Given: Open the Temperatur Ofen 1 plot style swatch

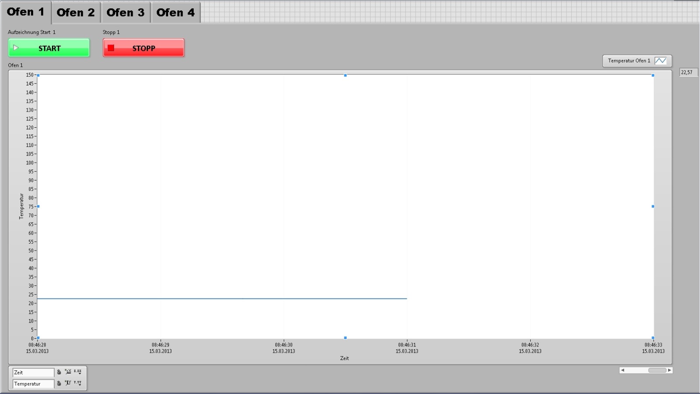Looking at the screenshot, I should pyautogui.click(x=661, y=61).
